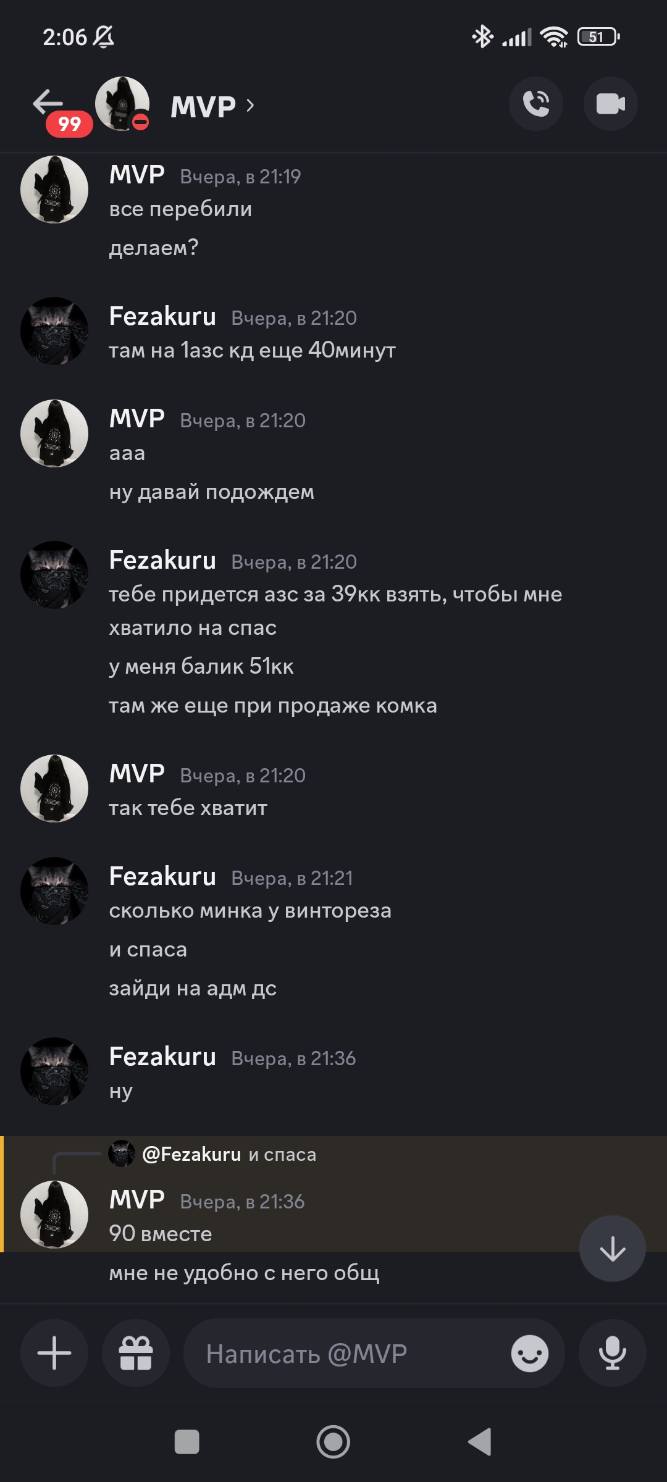Expand MVP profile via header chevron
This screenshot has width=667, height=1482.
pyautogui.click(x=250, y=106)
